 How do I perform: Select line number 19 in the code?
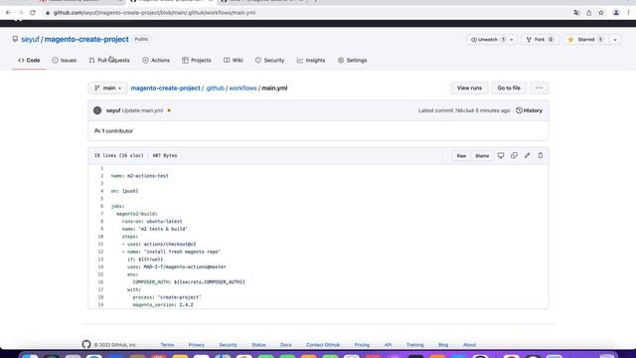100,304
